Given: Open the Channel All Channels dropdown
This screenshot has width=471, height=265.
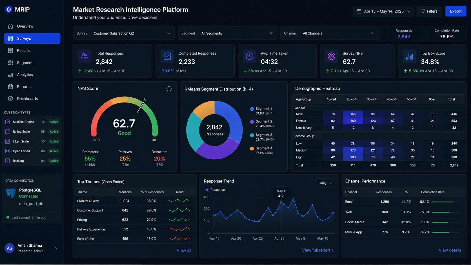Looking at the screenshot, I should click(x=329, y=33).
